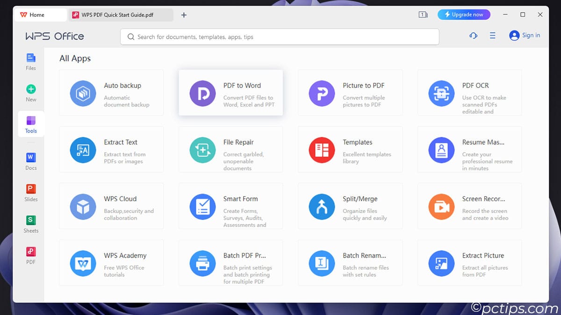The image size is (561, 315).
Task: Open the PDF to Word converter
Action: point(230,92)
